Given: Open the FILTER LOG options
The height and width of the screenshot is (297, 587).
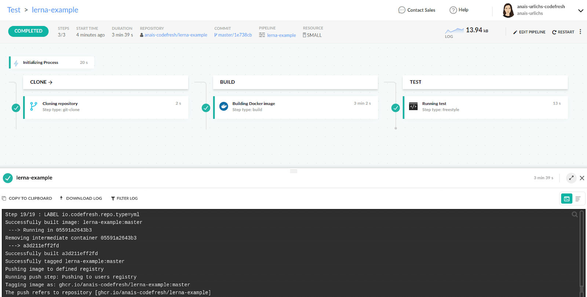Looking at the screenshot, I should [x=124, y=198].
